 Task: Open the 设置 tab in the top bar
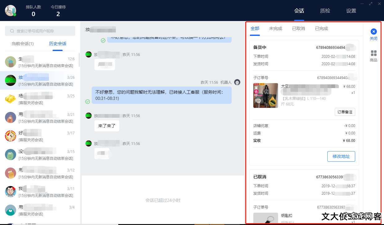(351, 11)
